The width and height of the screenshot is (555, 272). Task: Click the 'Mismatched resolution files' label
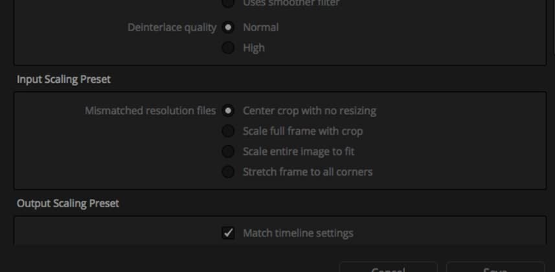tap(150, 111)
